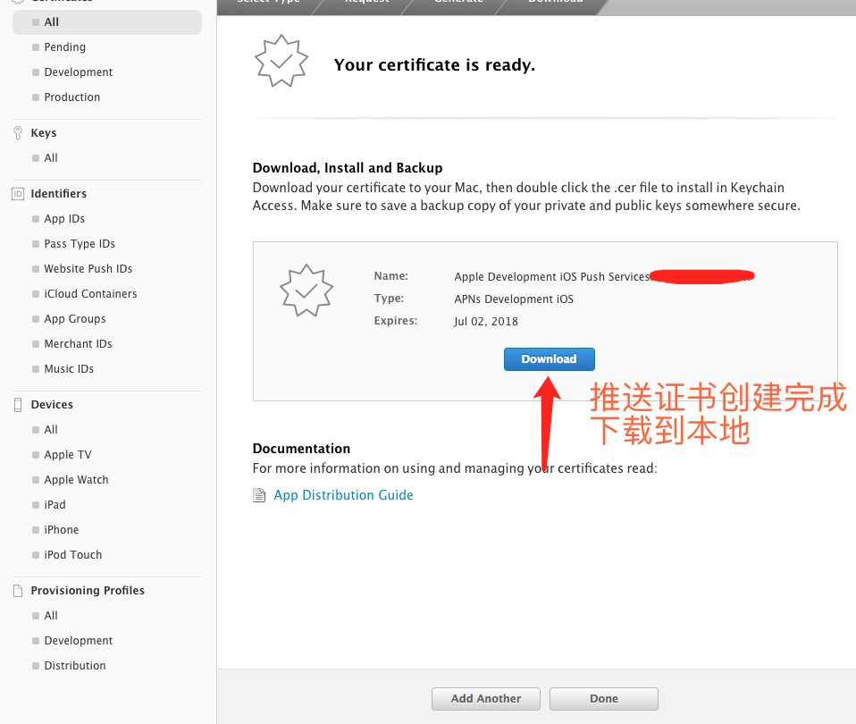
Task: Click the Done button
Action: [x=604, y=698]
